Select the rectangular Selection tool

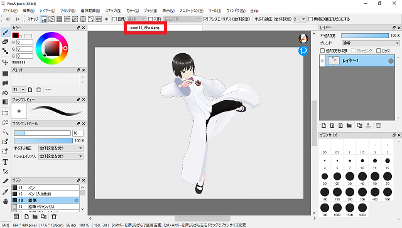(5, 113)
